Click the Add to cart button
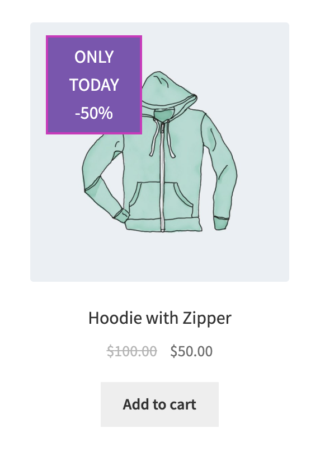 coord(159,404)
